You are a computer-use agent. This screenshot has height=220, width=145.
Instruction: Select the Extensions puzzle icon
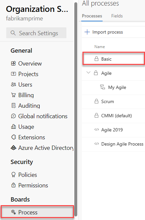(x=13, y=137)
